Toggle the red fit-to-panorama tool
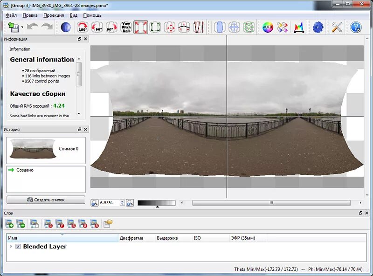This screenshot has height=276, width=373. (141, 27)
